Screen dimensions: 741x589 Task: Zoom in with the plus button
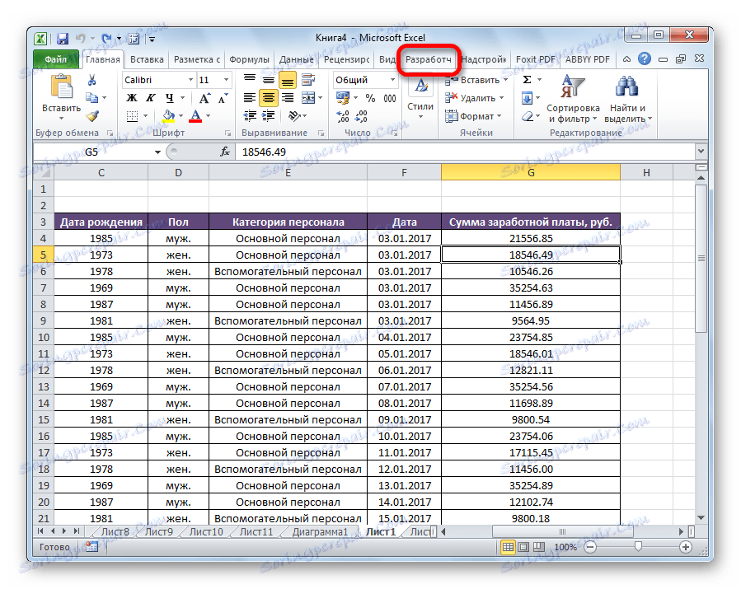tap(685, 547)
